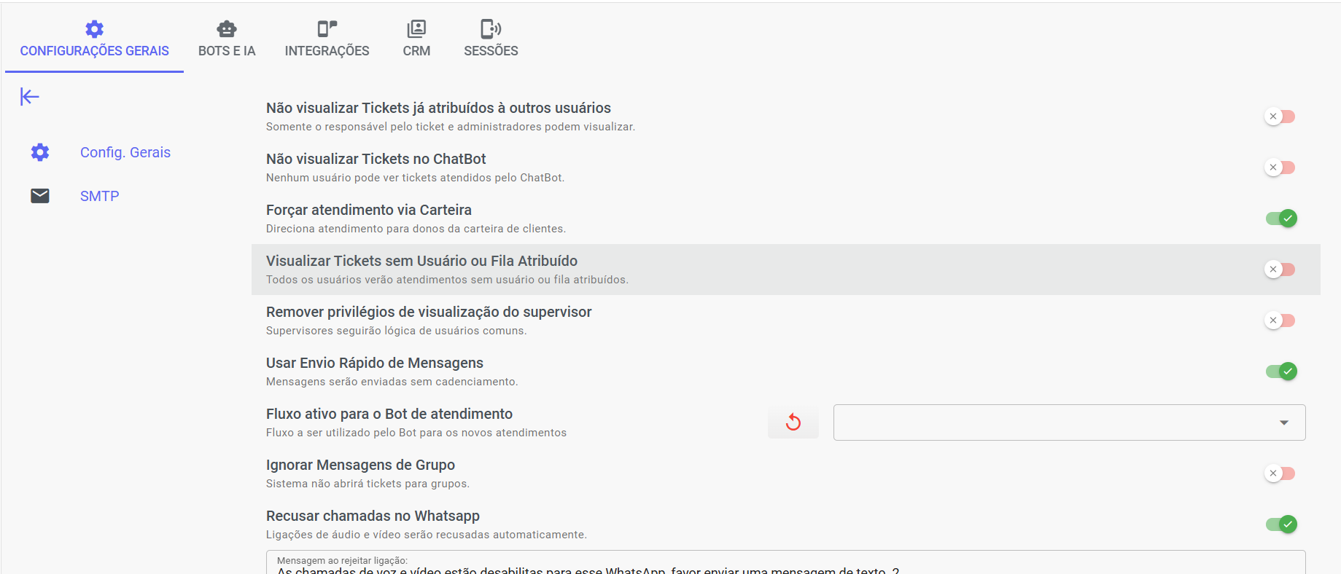Click the dropdown arrow for bot flow
Viewport: 1341px width, 574px height.
(1284, 423)
